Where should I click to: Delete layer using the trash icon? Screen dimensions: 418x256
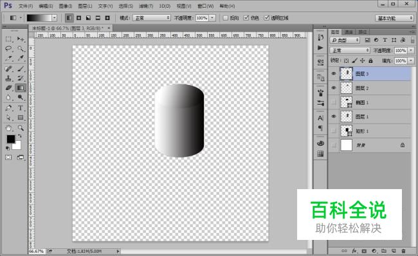[x=403, y=251]
